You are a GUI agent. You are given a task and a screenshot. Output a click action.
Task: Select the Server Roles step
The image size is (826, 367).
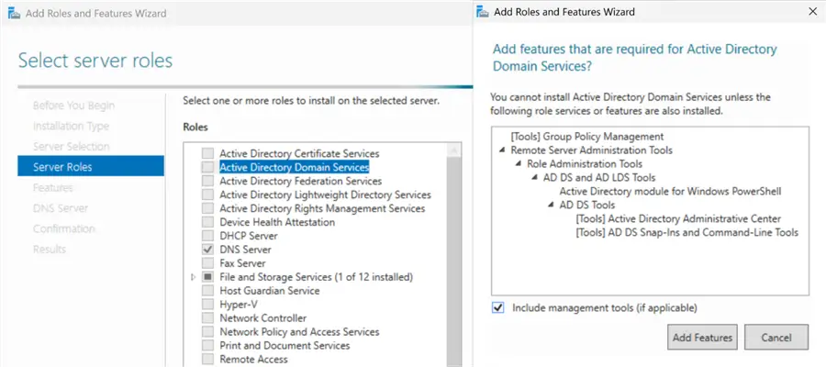click(91, 167)
